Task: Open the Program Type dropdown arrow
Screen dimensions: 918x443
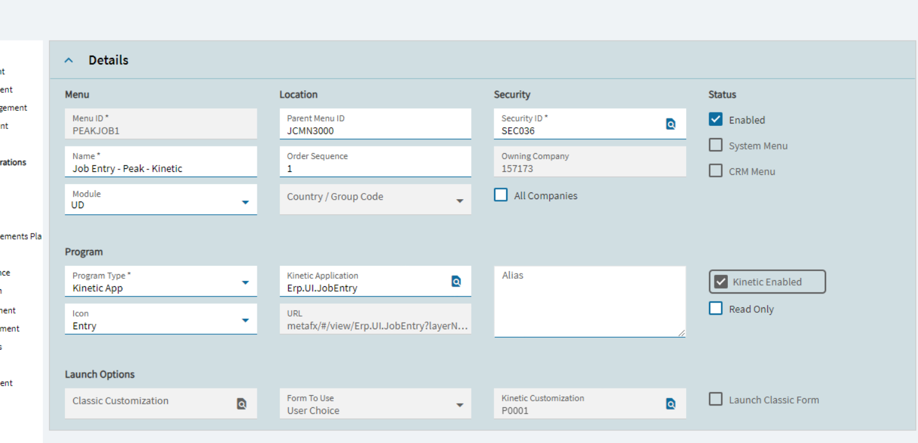Action: coord(245,281)
